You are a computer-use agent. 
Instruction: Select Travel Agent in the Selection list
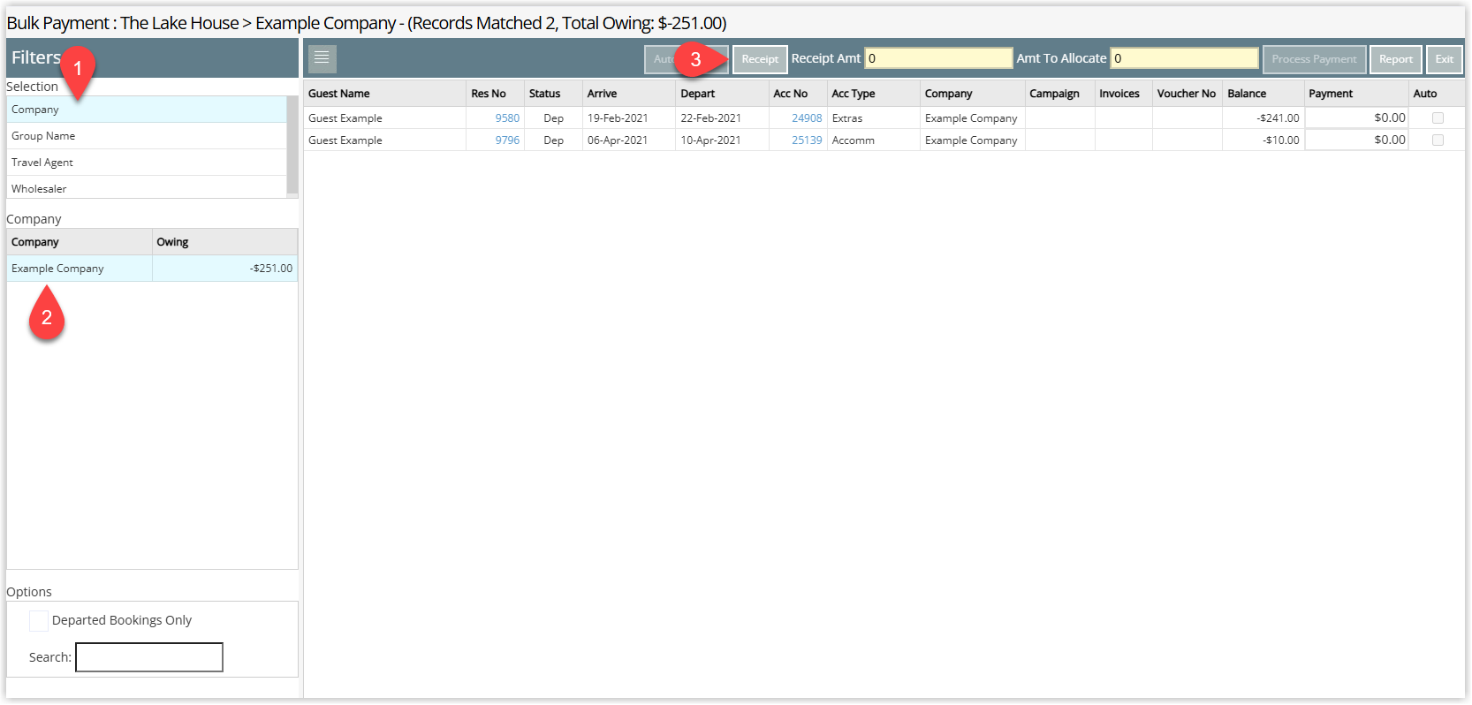coord(147,163)
